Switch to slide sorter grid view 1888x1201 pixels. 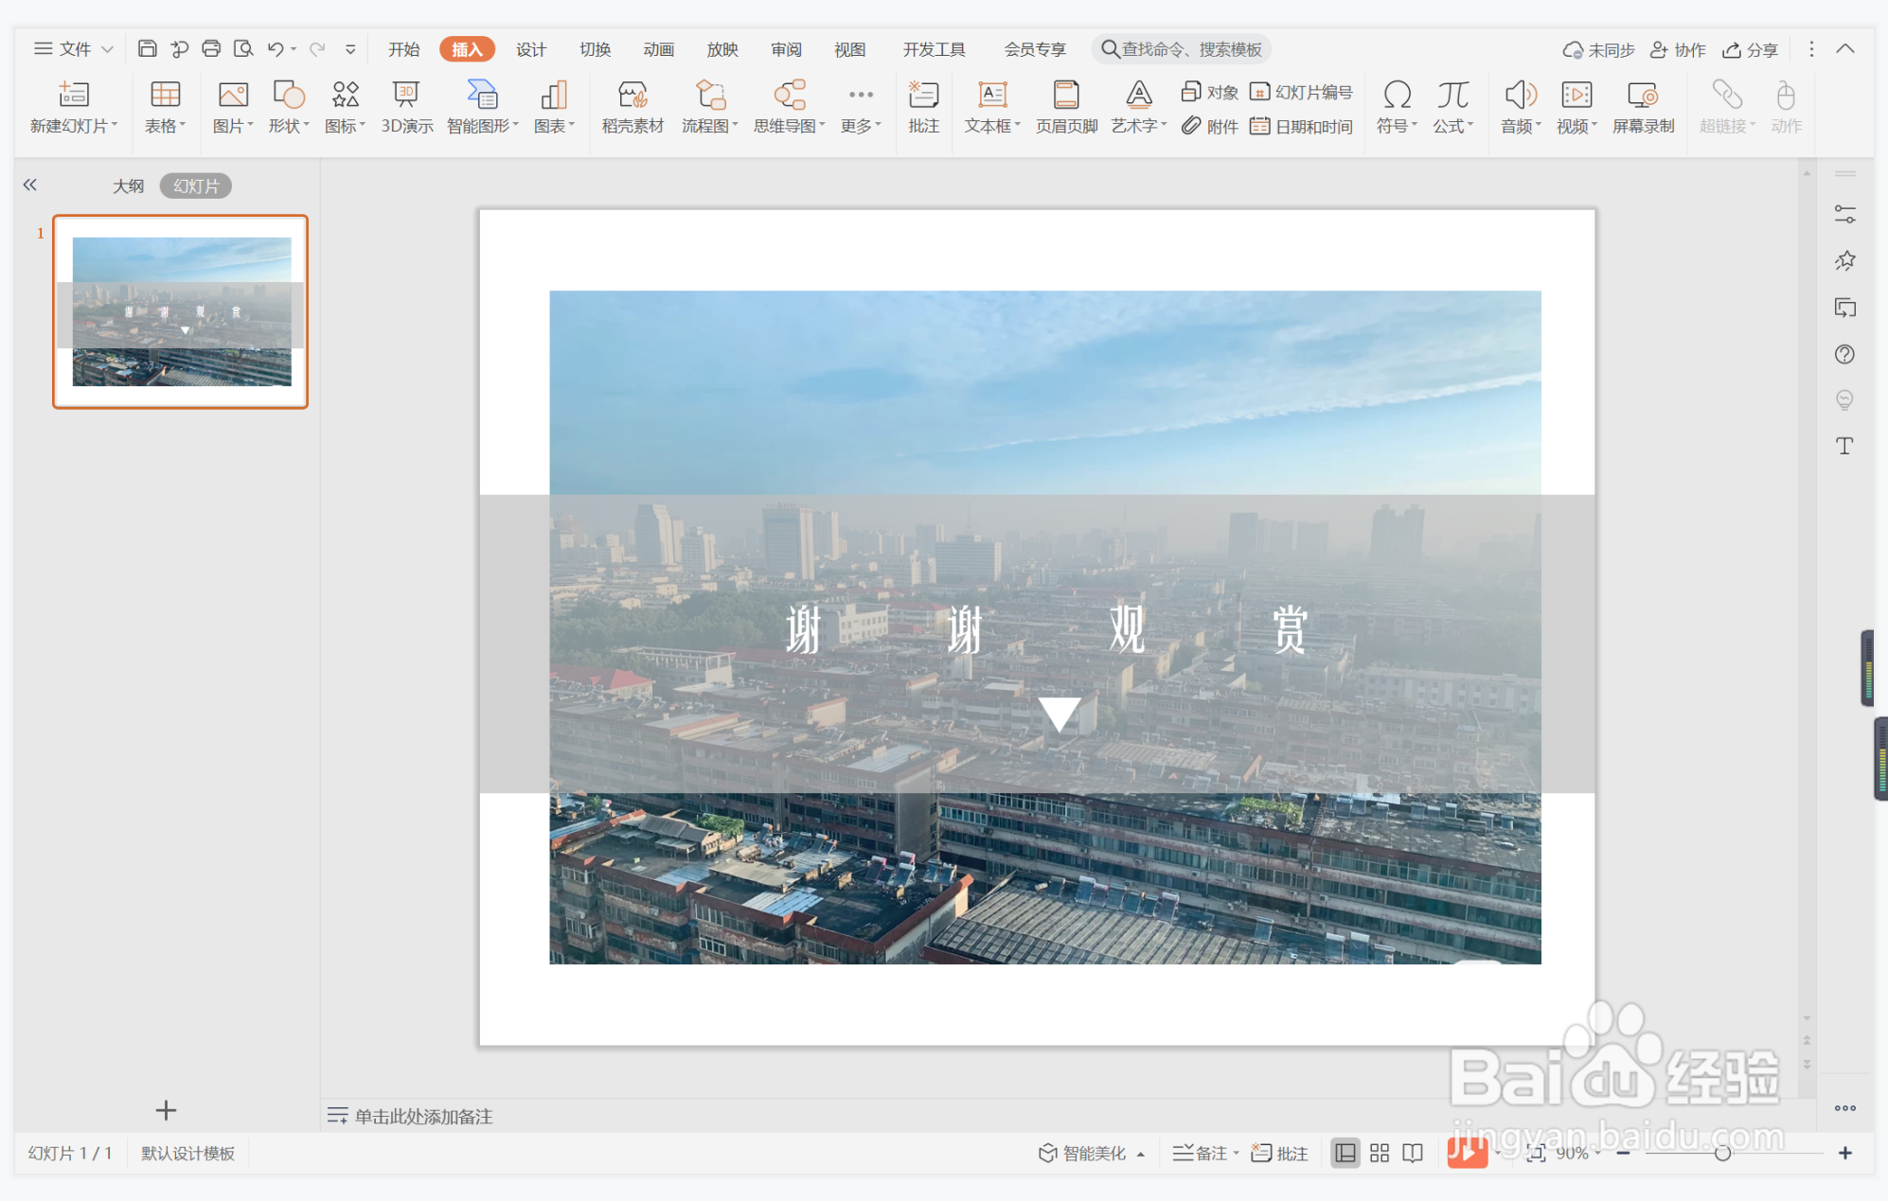pyautogui.click(x=1379, y=1153)
